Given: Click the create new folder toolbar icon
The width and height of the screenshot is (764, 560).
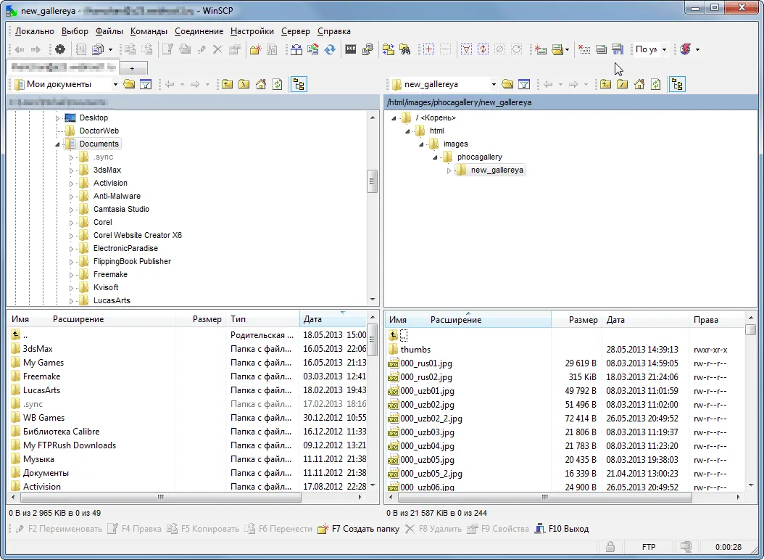Looking at the screenshot, I should point(256,49).
